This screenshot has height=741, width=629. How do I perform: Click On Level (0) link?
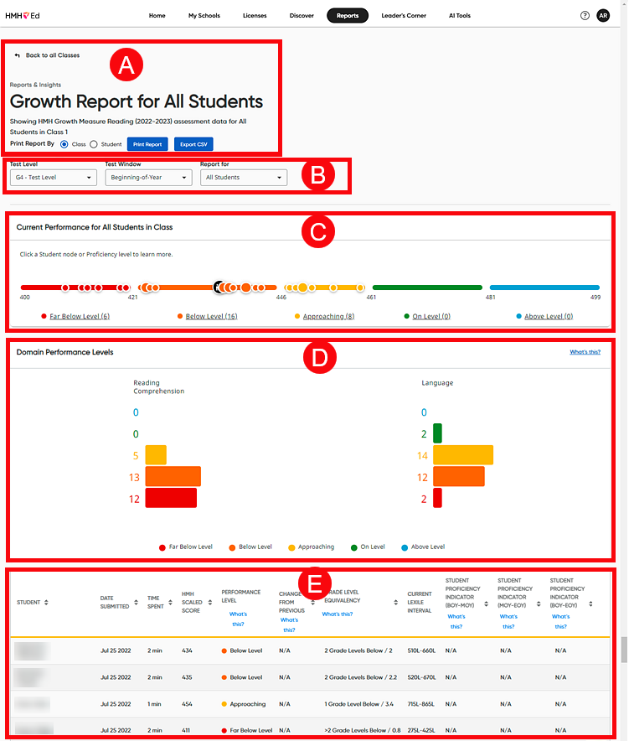pos(431,316)
